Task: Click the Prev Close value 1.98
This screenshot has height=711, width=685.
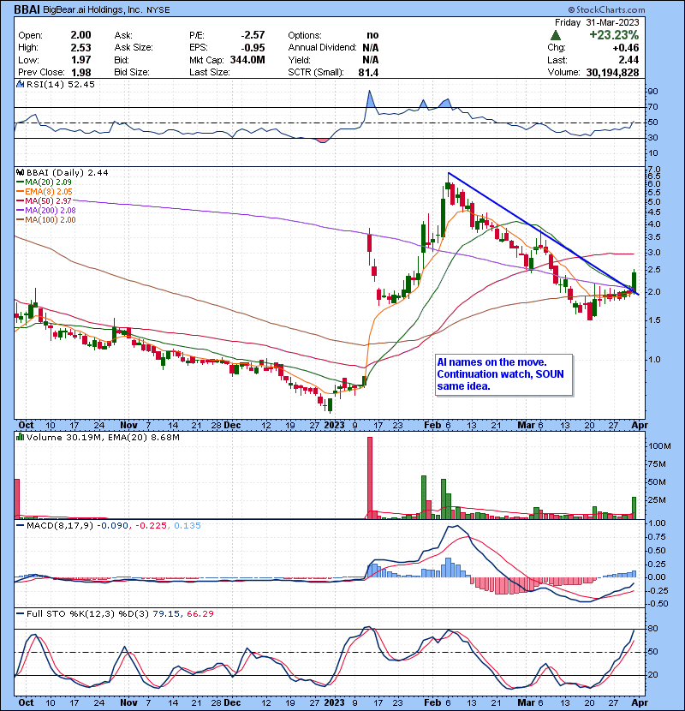Action: pyautogui.click(x=80, y=73)
